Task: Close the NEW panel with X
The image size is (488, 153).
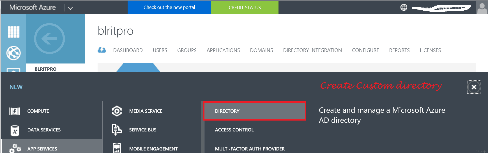Action: (x=474, y=87)
